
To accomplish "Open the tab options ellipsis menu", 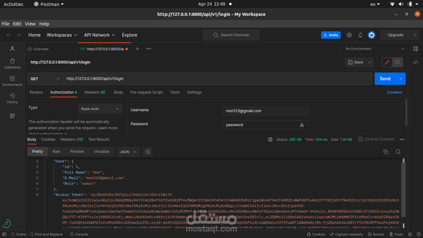I will [x=149, y=49].
